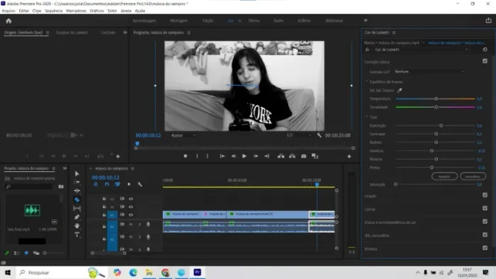Open the playback resolution 1/2 dropdown
The height and width of the screenshot is (279, 496).
298,135
